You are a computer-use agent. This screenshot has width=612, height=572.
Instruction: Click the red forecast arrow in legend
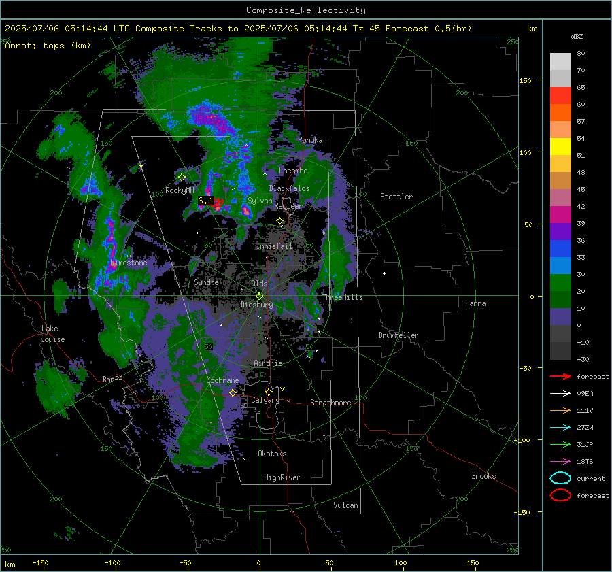pyautogui.click(x=561, y=376)
